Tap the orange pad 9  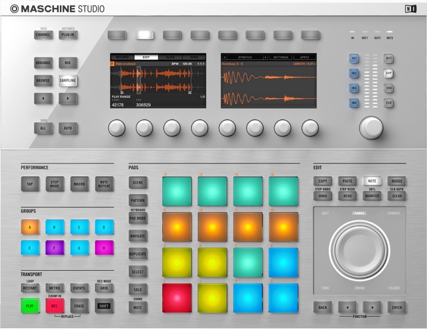pyautogui.click(x=177, y=227)
